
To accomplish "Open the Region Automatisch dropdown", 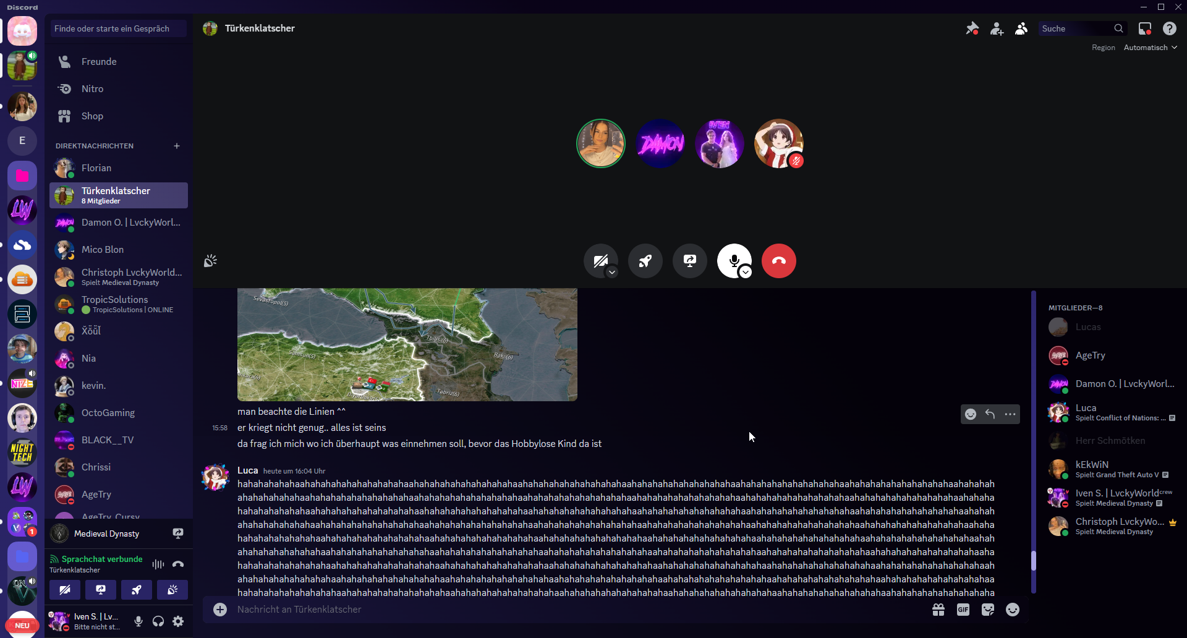I will tap(1150, 48).
